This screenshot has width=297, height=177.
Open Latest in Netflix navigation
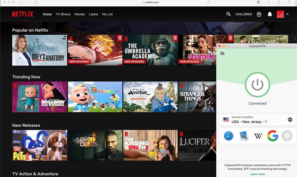[x=93, y=14]
